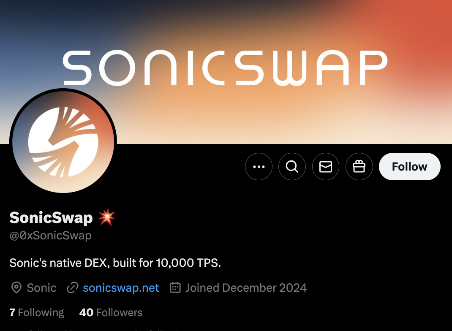Click the Sonic location text
The height and width of the screenshot is (331, 452).
point(41,288)
